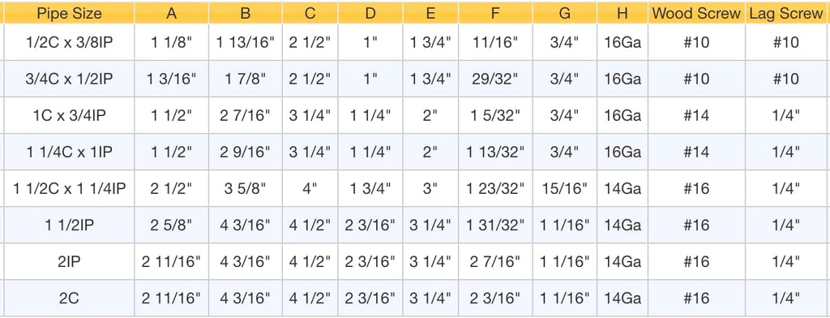
Task: Select the 1/2C x 3/8IP row label
Action: [70, 42]
